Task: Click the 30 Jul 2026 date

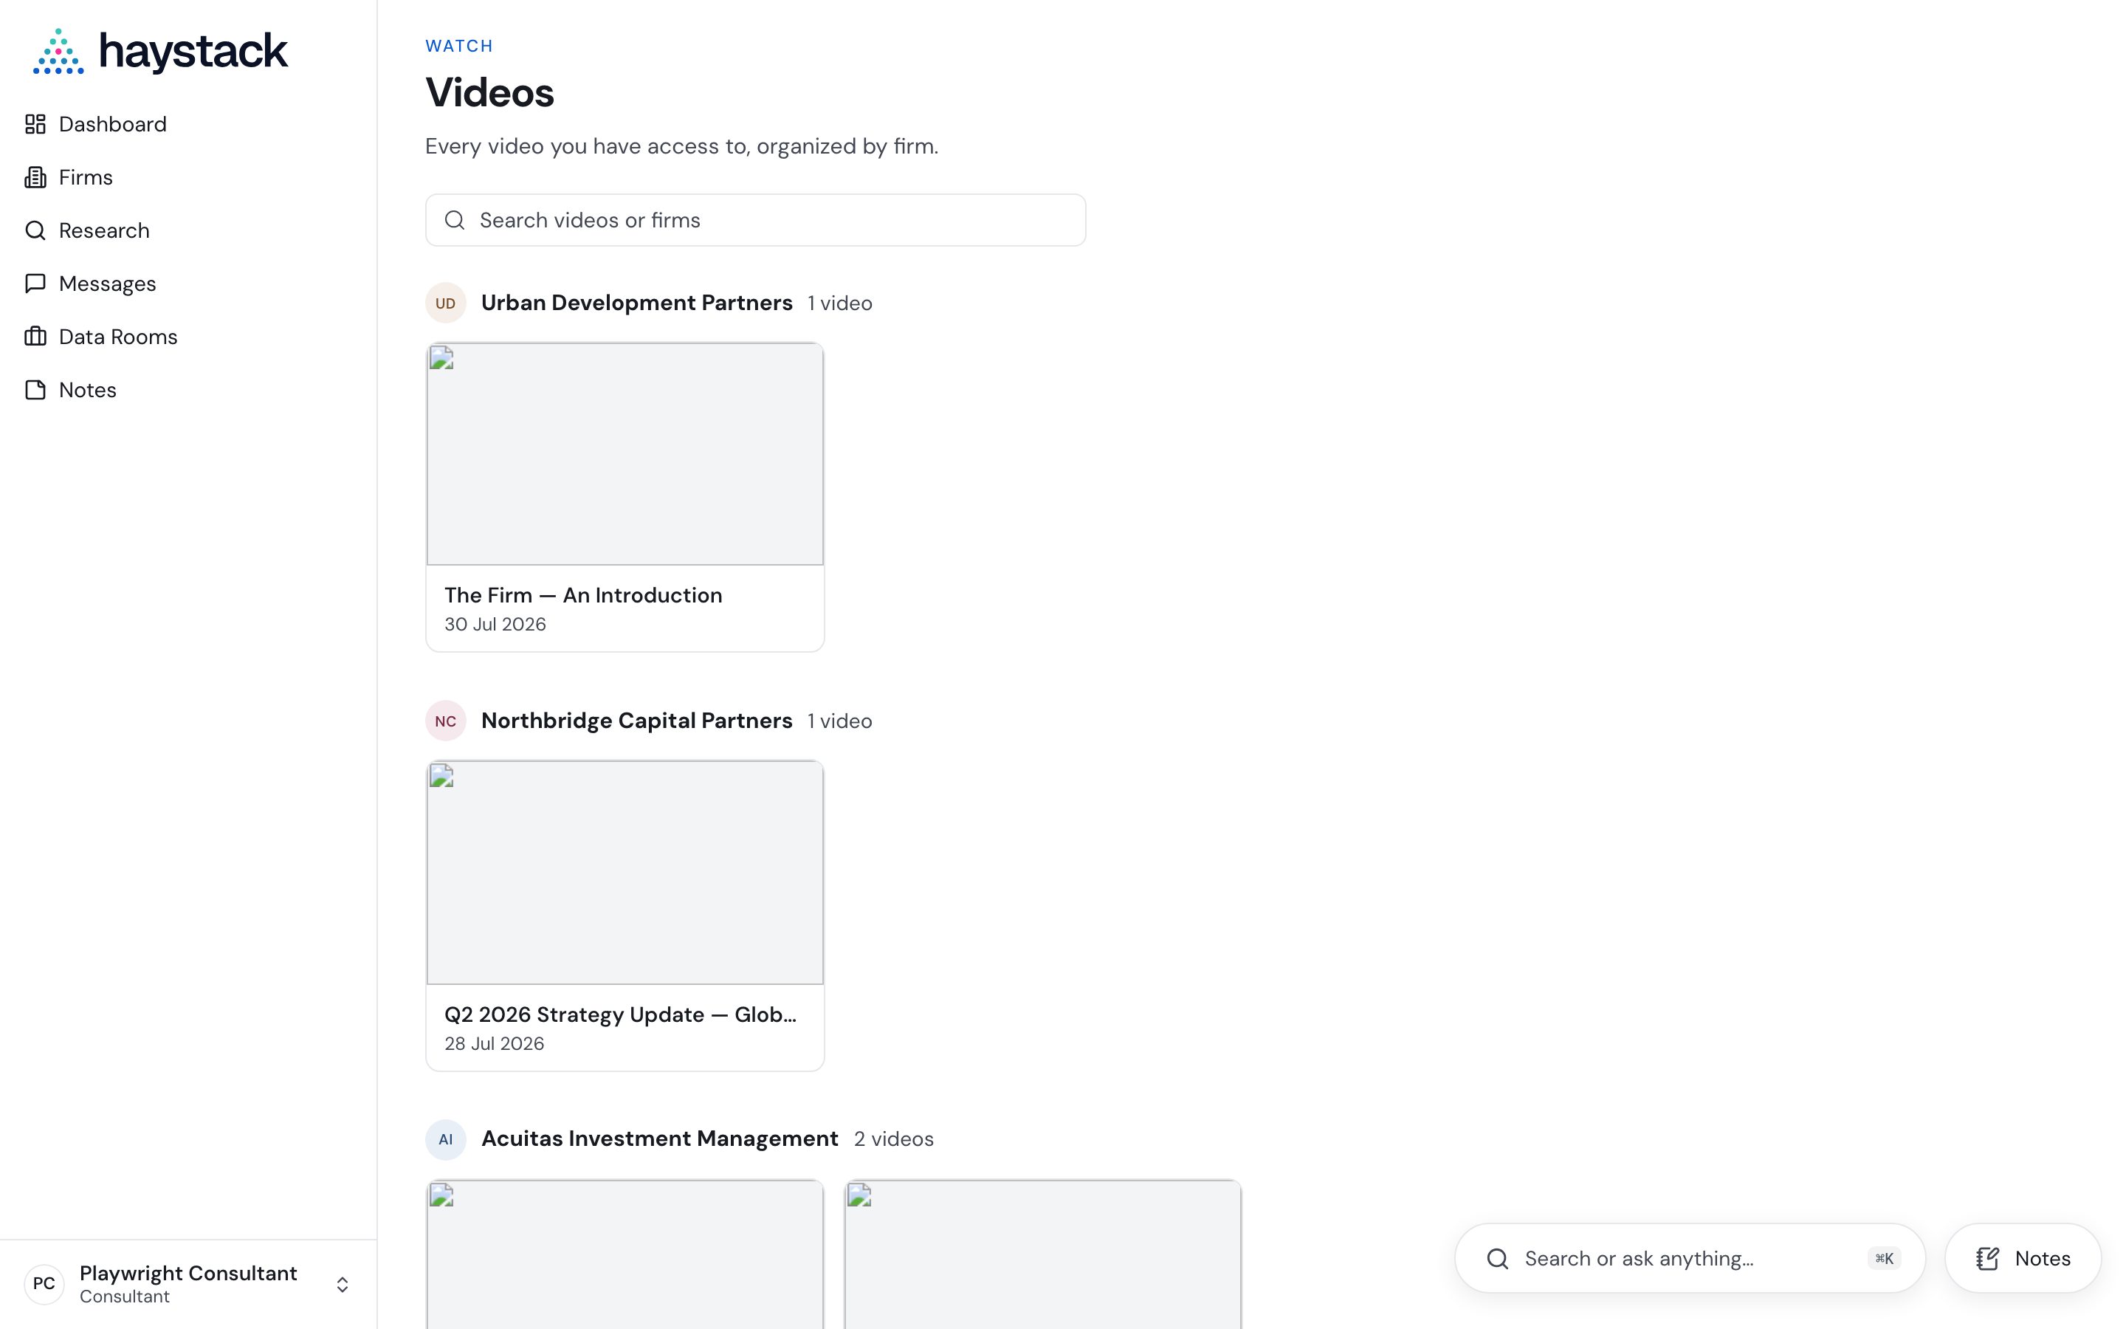Action: (495, 624)
